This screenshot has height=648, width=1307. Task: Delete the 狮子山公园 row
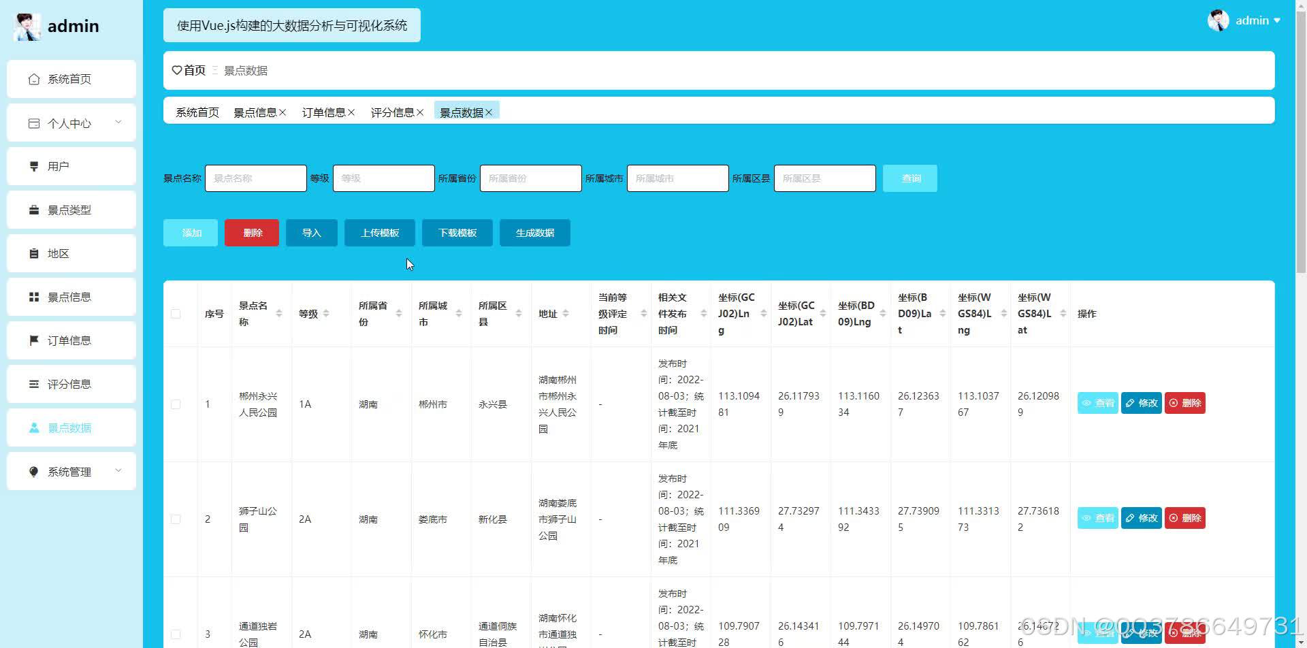1185,518
